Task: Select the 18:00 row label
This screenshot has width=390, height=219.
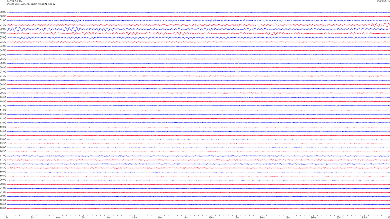Action: (3, 164)
